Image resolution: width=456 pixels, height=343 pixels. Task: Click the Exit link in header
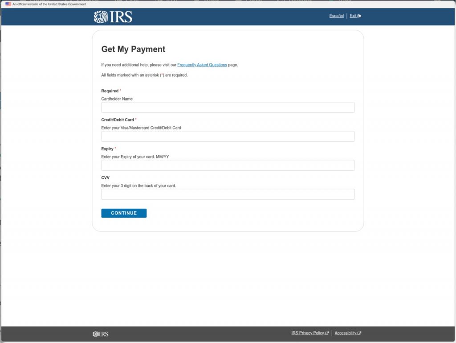click(353, 16)
